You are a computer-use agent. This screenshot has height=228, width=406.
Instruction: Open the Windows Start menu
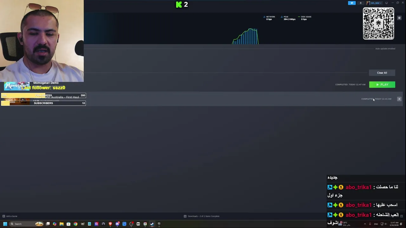(5, 224)
